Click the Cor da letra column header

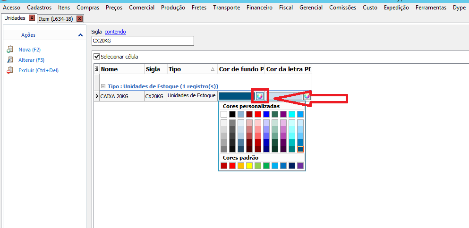(x=288, y=69)
